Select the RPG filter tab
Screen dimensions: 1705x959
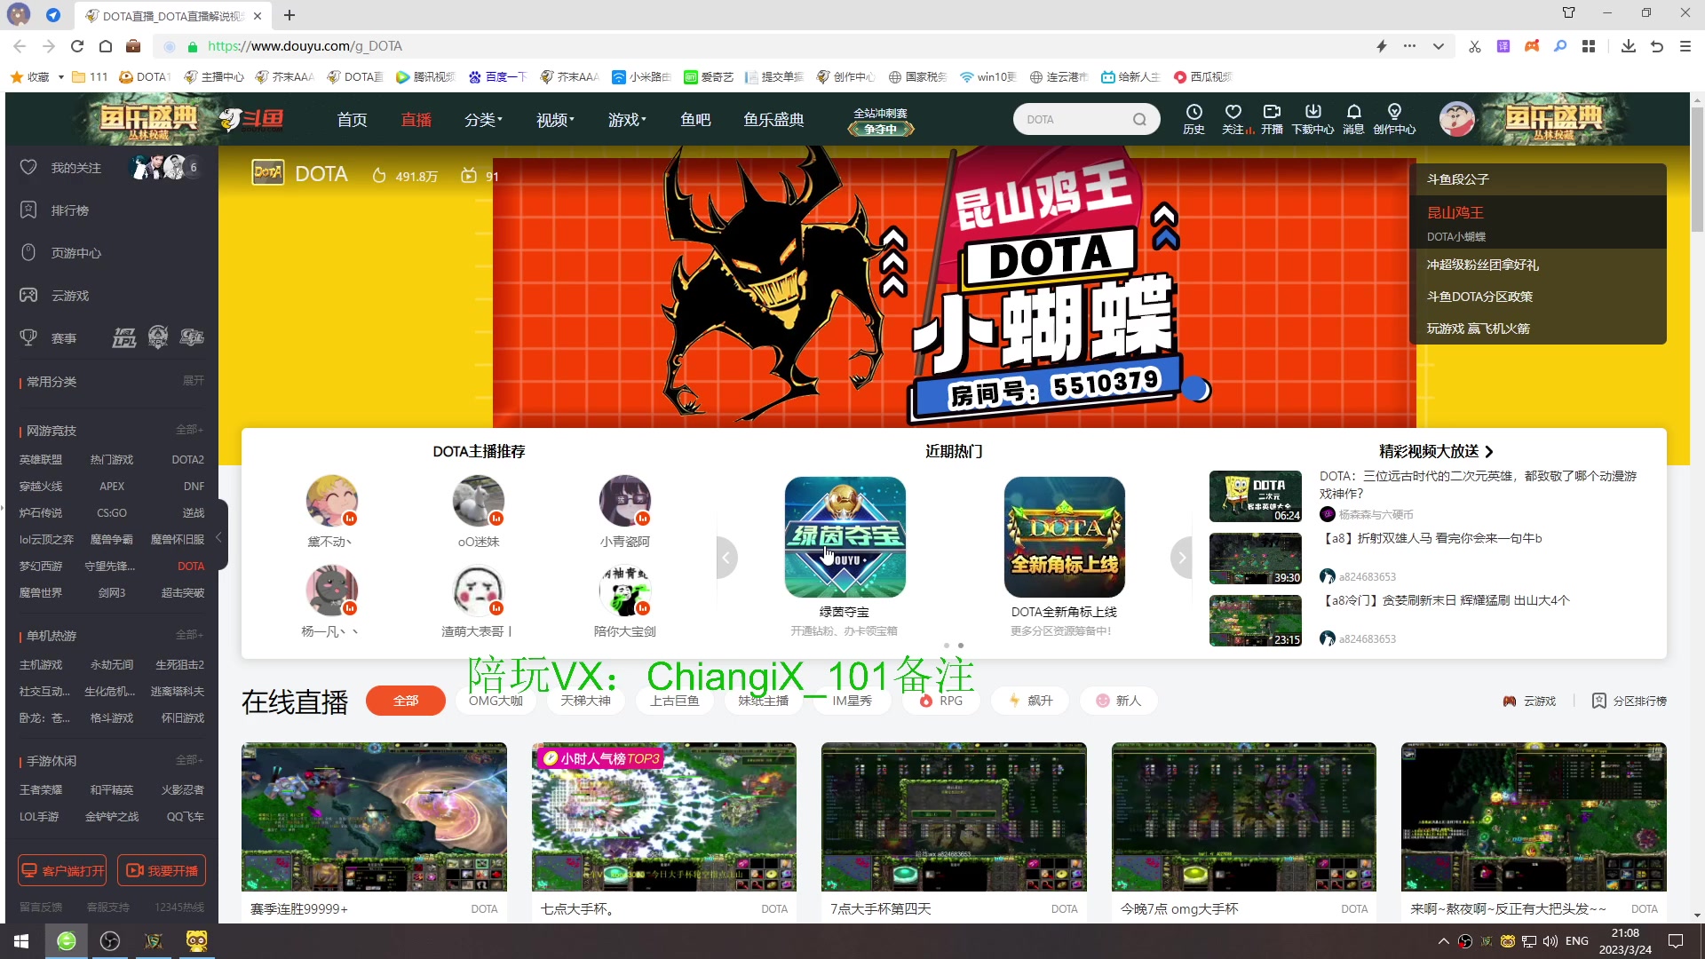pyautogui.click(x=941, y=701)
